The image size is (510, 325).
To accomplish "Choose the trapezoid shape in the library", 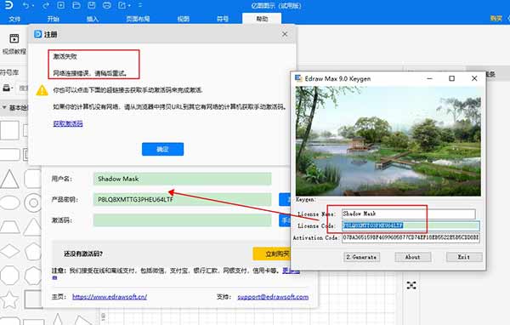I will [9, 226].
